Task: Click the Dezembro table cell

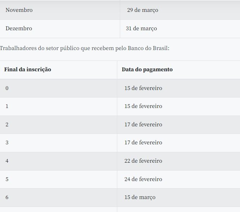Action: point(19,28)
